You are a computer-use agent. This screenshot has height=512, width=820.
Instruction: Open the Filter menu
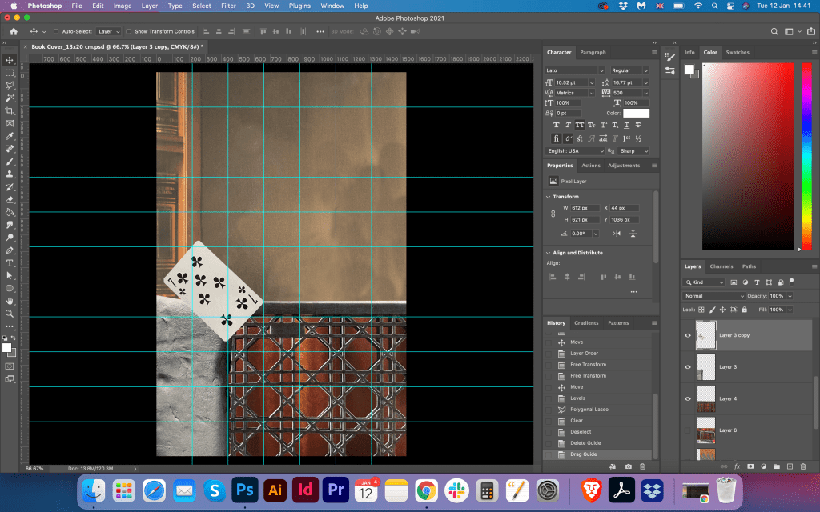[x=228, y=6]
